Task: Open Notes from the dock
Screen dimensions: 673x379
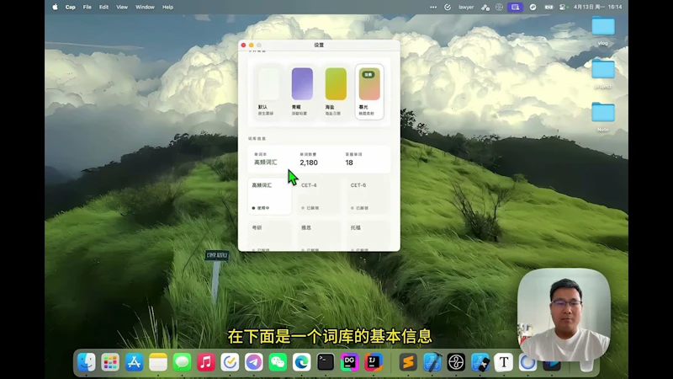Action: tap(158, 362)
